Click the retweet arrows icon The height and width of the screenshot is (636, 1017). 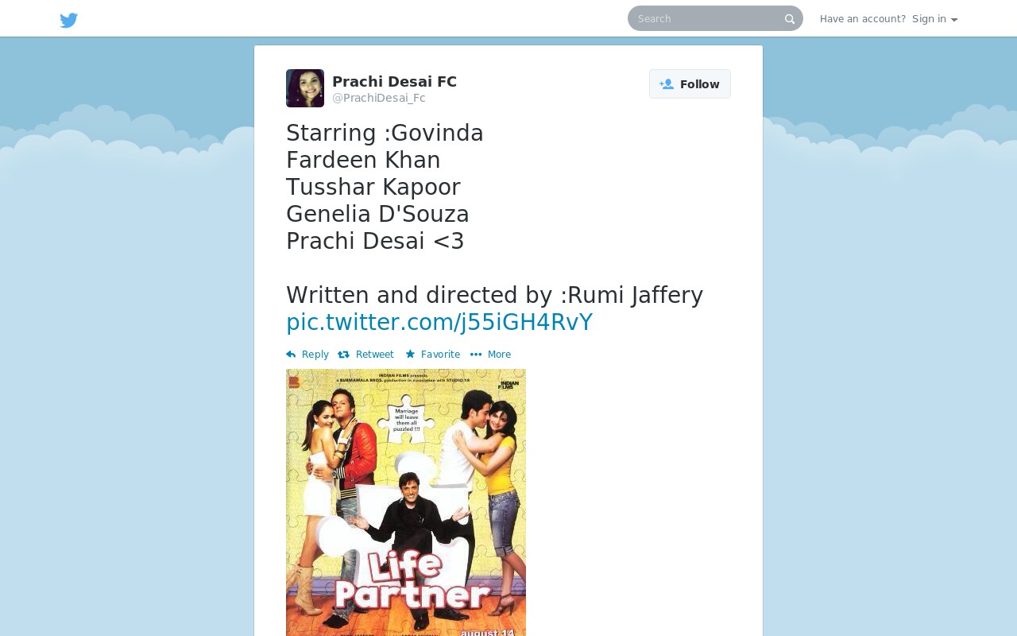tap(344, 355)
